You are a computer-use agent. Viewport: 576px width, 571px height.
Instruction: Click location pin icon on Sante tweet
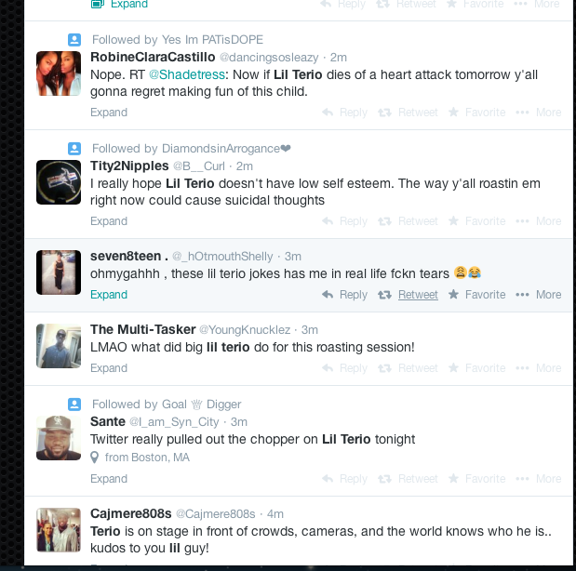[94, 458]
